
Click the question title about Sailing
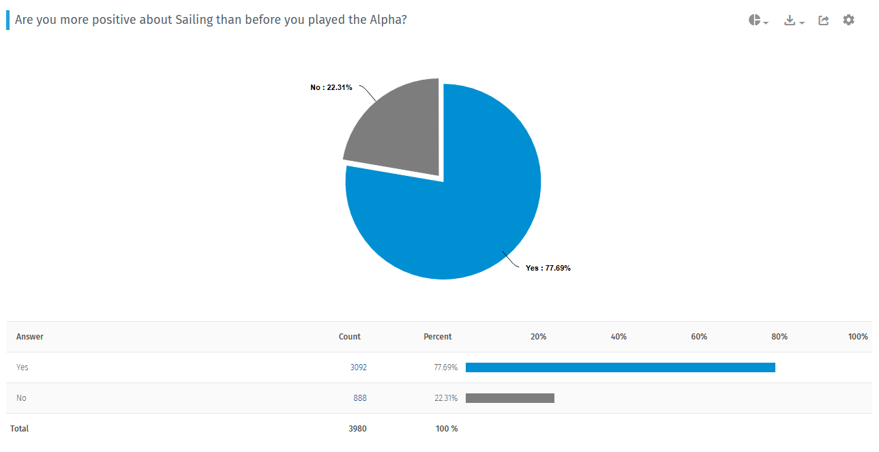(x=211, y=20)
